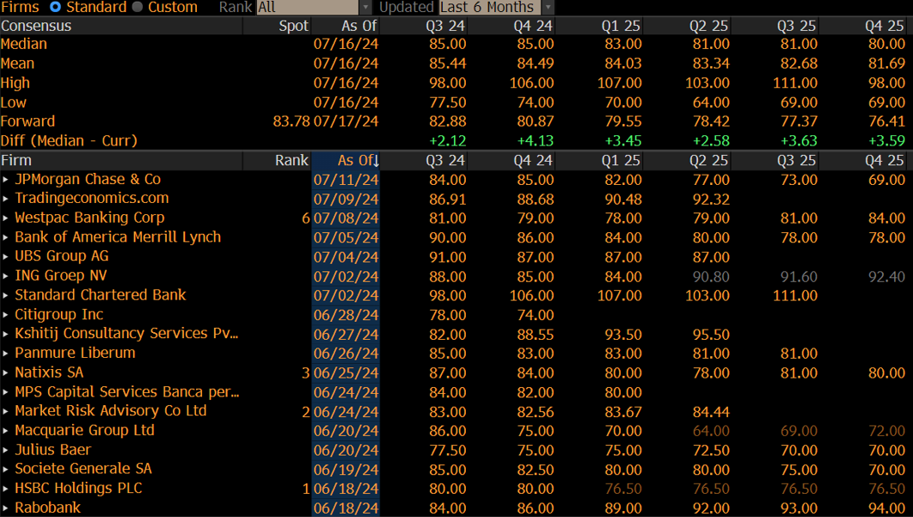This screenshot has height=517, width=913.
Task: Open the Rank dropdown showing All
Action: [x=314, y=7]
